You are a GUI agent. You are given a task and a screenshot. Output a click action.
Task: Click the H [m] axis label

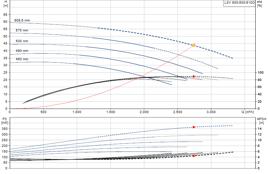point(6,4)
